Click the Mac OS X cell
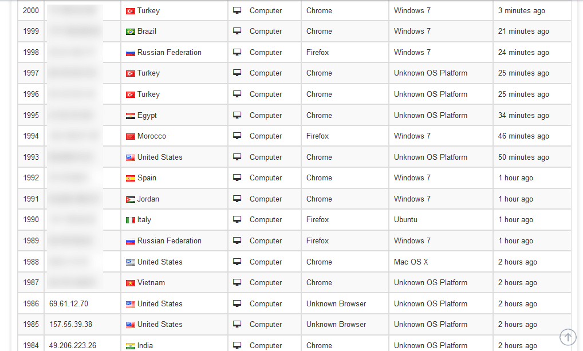The width and height of the screenshot is (583, 351). point(411,262)
